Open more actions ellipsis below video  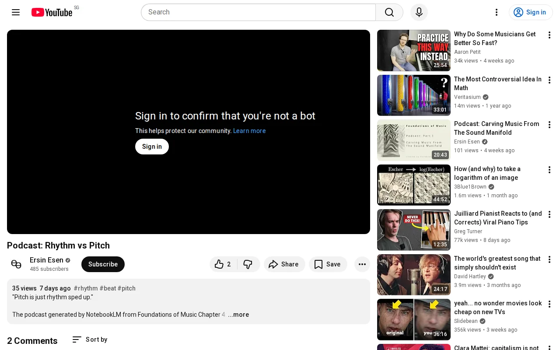coord(362,264)
